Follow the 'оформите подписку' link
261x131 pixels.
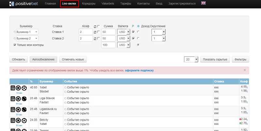click(x=139, y=70)
